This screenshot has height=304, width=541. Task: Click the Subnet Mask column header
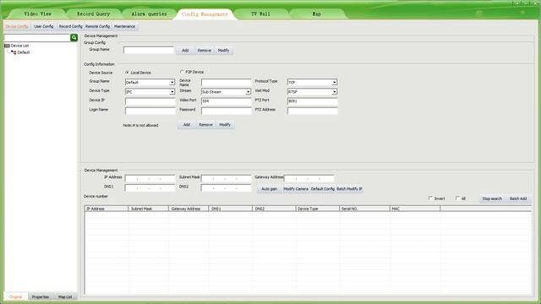(149, 209)
